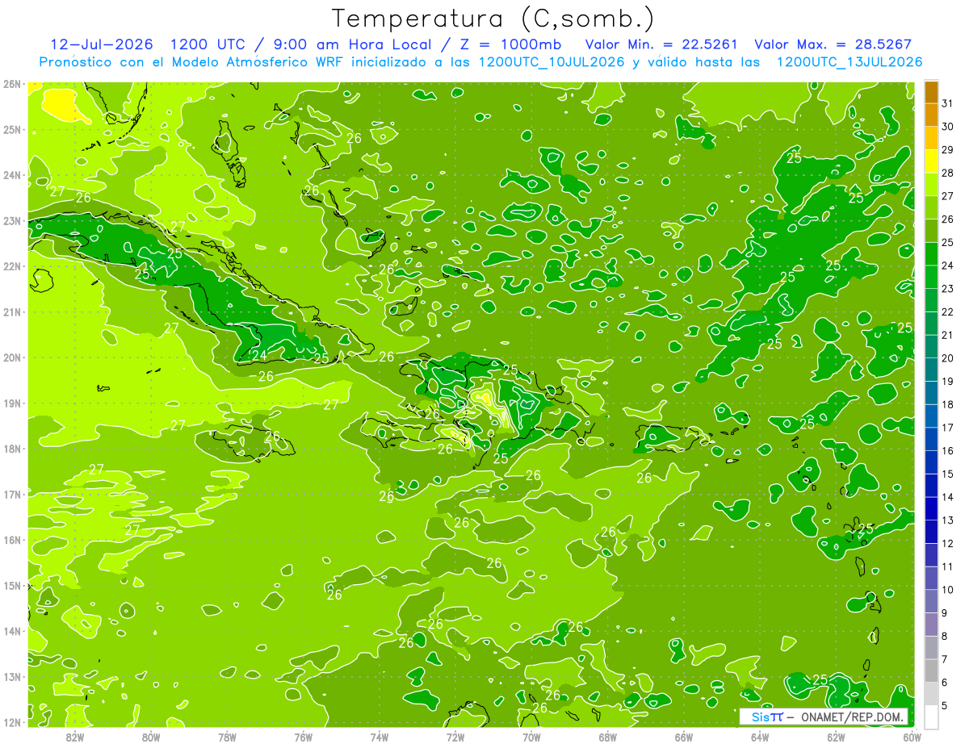Viewport: 969px width, 748px height.
Task: Click the "14N" latitude axis label
Action: 12,631
